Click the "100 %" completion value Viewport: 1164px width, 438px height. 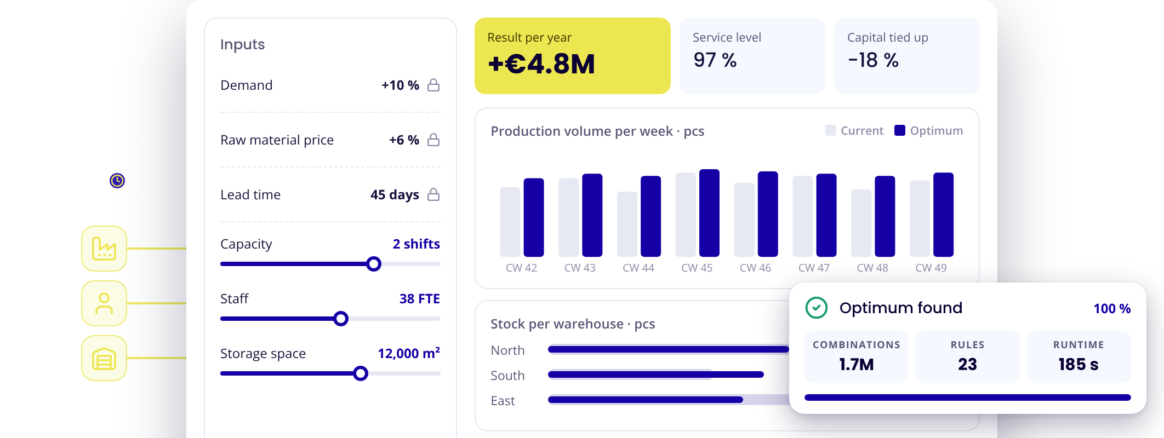[x=1112, y=309]
